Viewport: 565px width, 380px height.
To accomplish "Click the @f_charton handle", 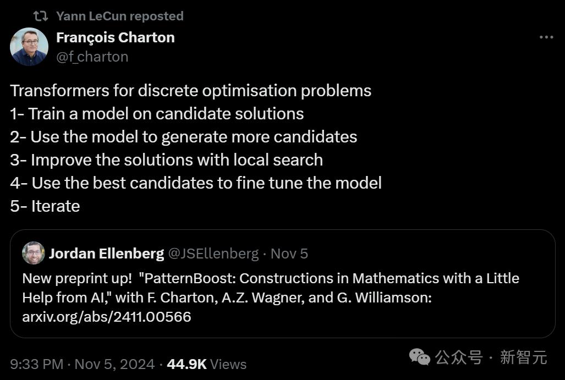I will (92, 57).
